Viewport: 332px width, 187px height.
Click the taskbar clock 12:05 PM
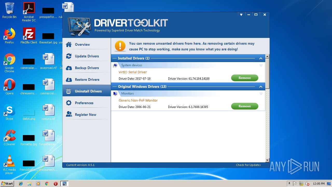(319, 184)
